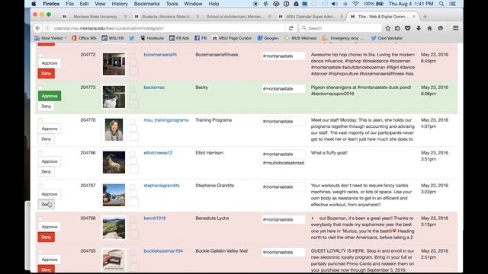Open the History menu
The image size is (488, 274).
point(120,4)
